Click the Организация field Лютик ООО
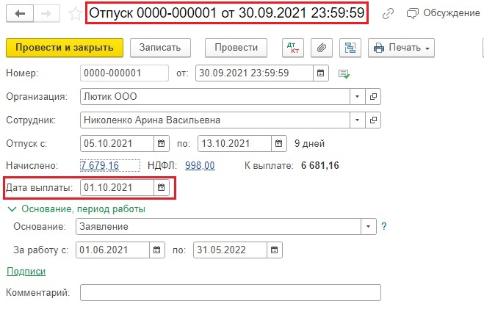484x312 pixels. click(215, 97)
